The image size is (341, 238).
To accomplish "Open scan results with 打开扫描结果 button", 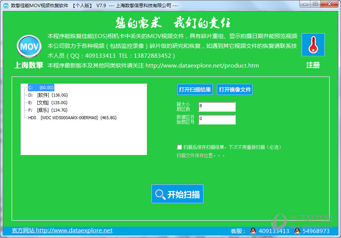I will [x=195, y=89].
